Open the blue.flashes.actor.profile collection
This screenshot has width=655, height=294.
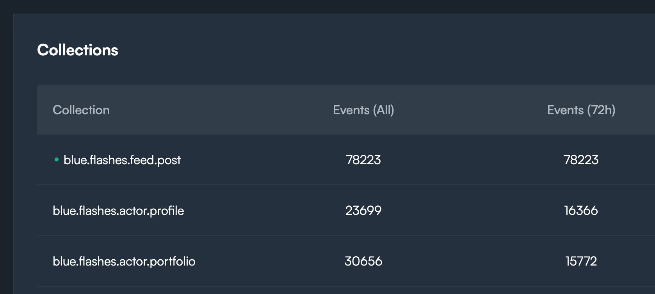pyautogui.click(x=118, y=211)
